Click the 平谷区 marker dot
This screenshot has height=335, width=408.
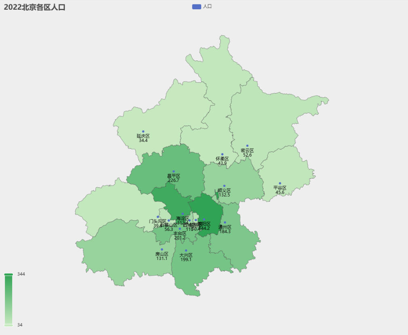[280, 183]
